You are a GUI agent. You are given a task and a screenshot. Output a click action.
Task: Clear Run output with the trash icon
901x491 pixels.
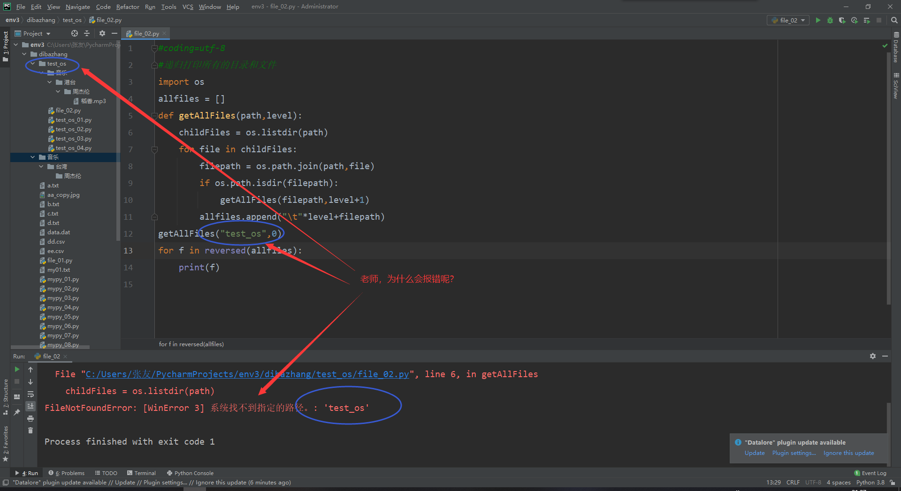tap(31, 430)
